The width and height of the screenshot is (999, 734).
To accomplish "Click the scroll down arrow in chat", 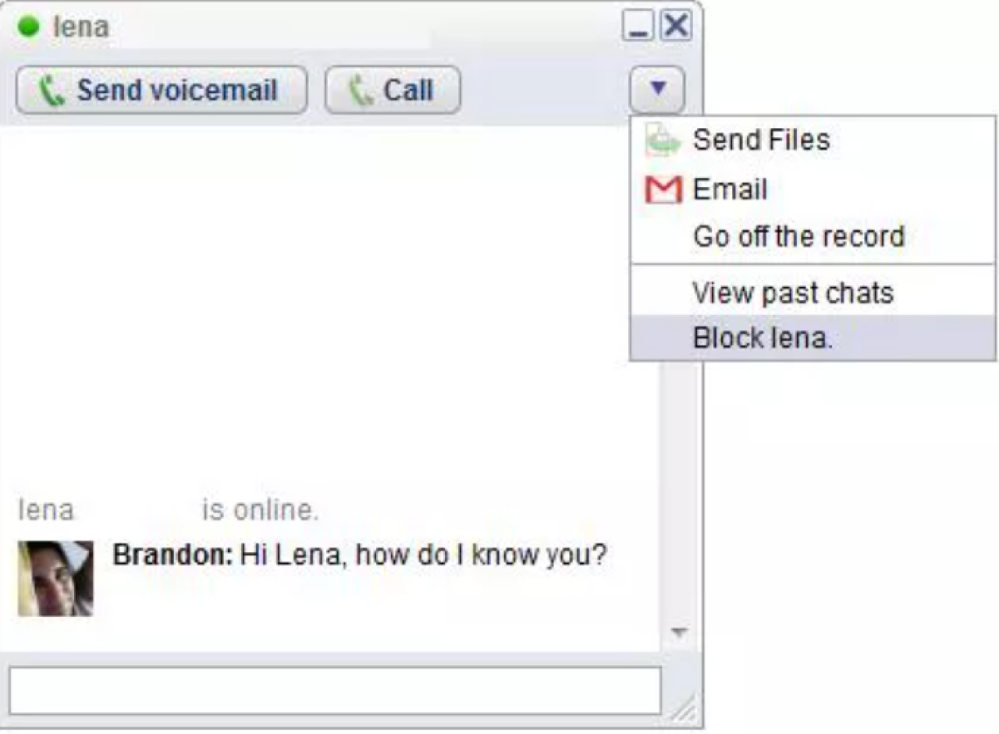I will click(680, 632).
